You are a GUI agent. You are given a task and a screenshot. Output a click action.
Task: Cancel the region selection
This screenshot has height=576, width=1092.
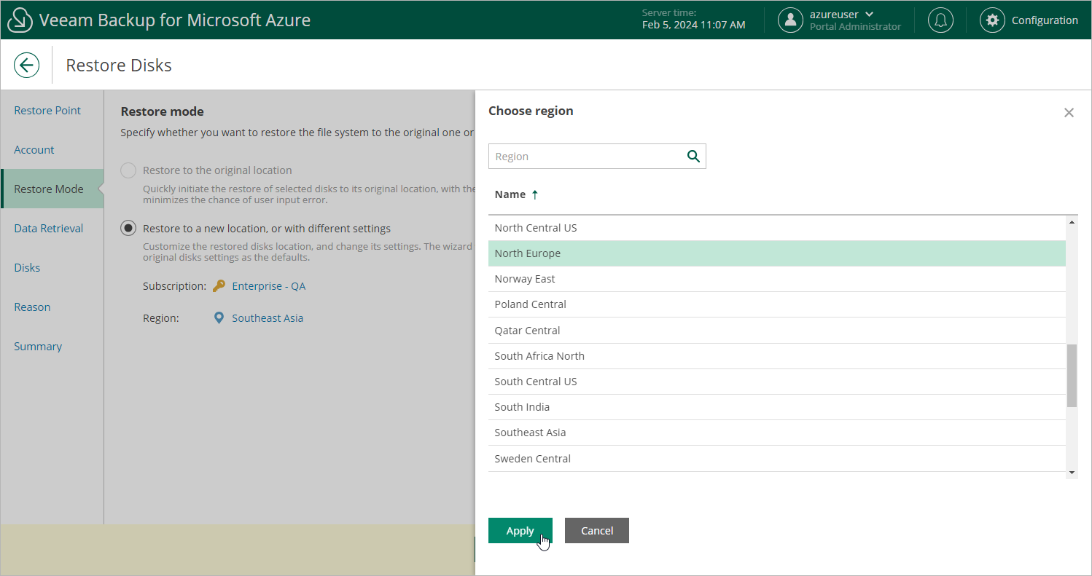[x=597, y=531]
